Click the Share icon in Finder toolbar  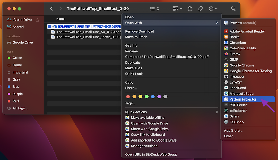[190, 9]
